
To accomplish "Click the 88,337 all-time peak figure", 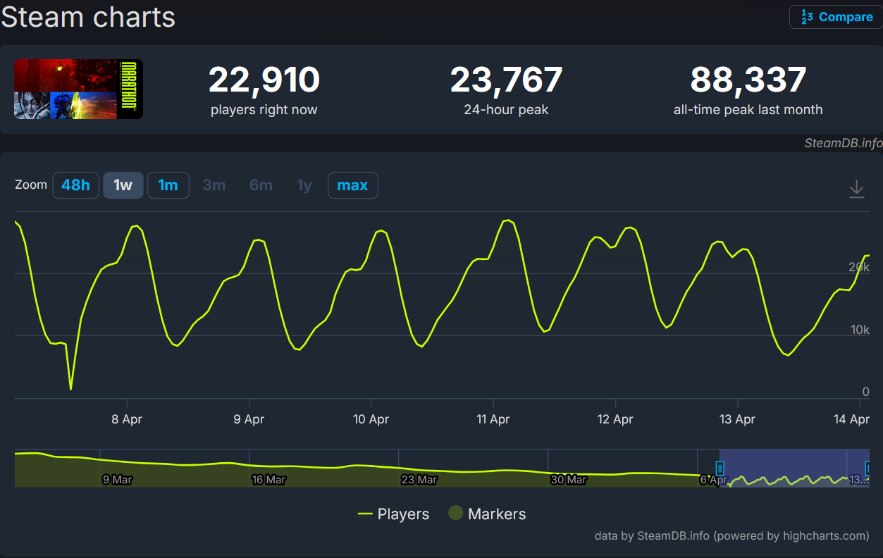I will [748, 80].
